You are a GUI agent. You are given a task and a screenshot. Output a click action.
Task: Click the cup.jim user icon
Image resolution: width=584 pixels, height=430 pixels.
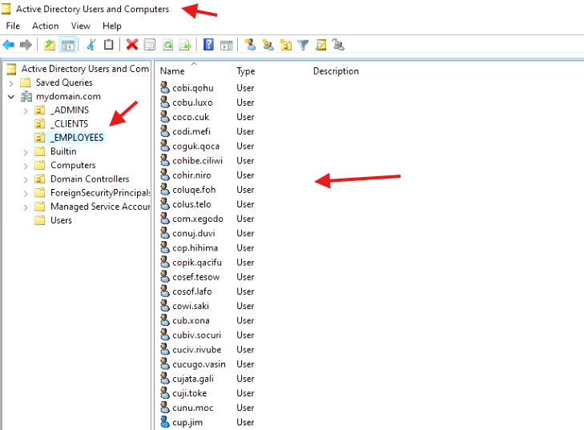(164, 422)
